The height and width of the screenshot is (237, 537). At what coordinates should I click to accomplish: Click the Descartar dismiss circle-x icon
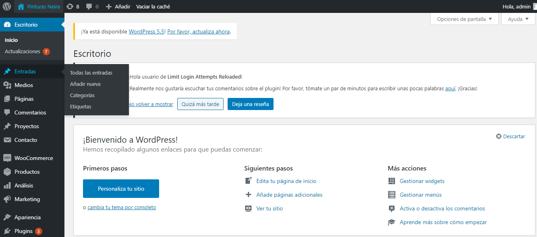pos(499,136)
